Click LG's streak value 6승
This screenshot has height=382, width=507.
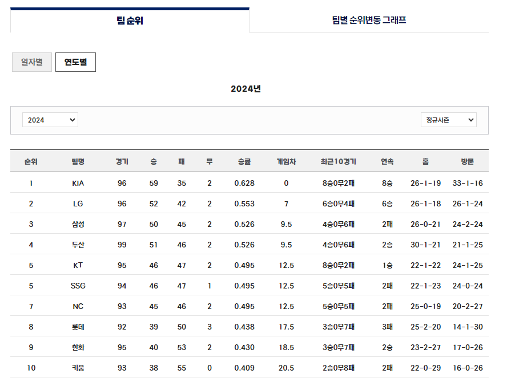(x=387, y=204)
